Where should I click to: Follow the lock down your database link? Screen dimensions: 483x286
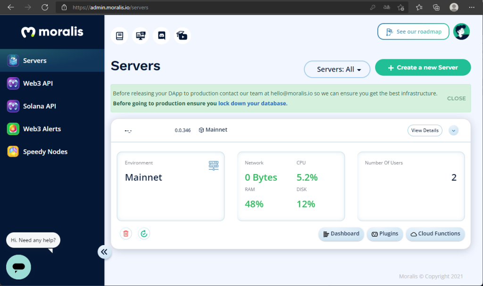(x=252, y=103)
